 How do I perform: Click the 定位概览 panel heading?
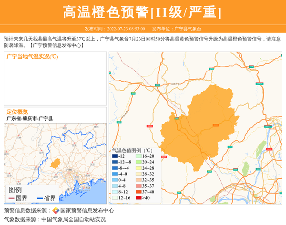[x=17, y=111]
